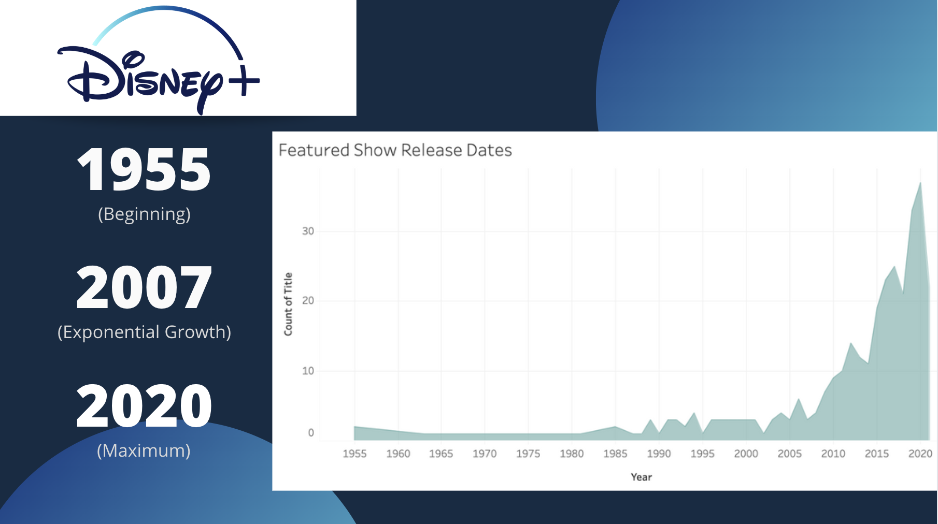Click the chart's highest peak near 2020

(920, 183)
